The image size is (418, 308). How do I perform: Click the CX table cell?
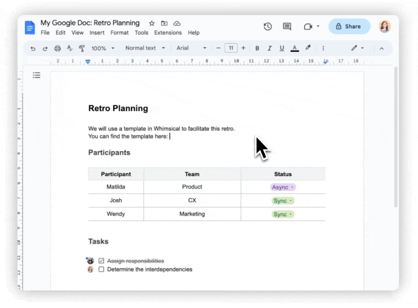coord(192,200)
